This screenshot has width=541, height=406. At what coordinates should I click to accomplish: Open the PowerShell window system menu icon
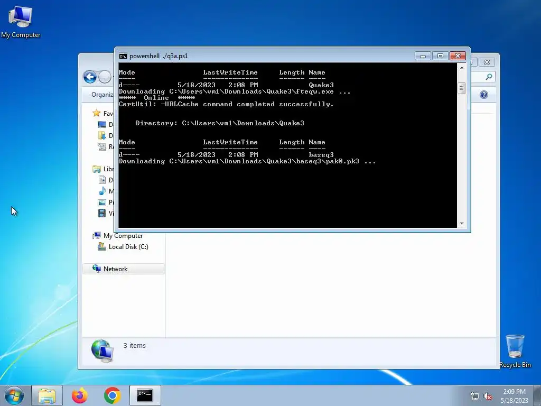point(123,56)
